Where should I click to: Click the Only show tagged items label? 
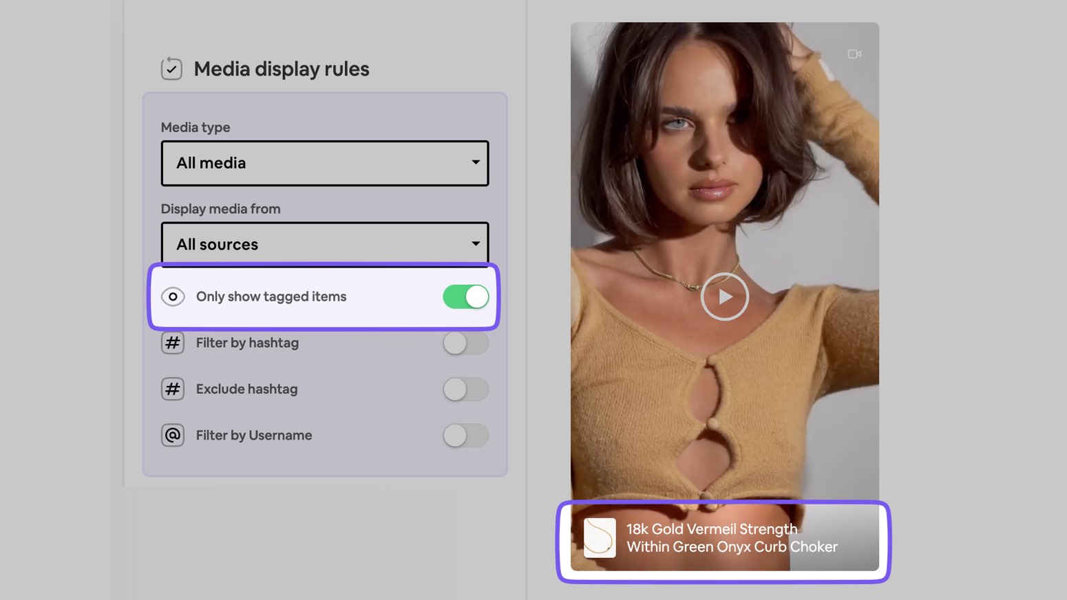coord(271,297)
